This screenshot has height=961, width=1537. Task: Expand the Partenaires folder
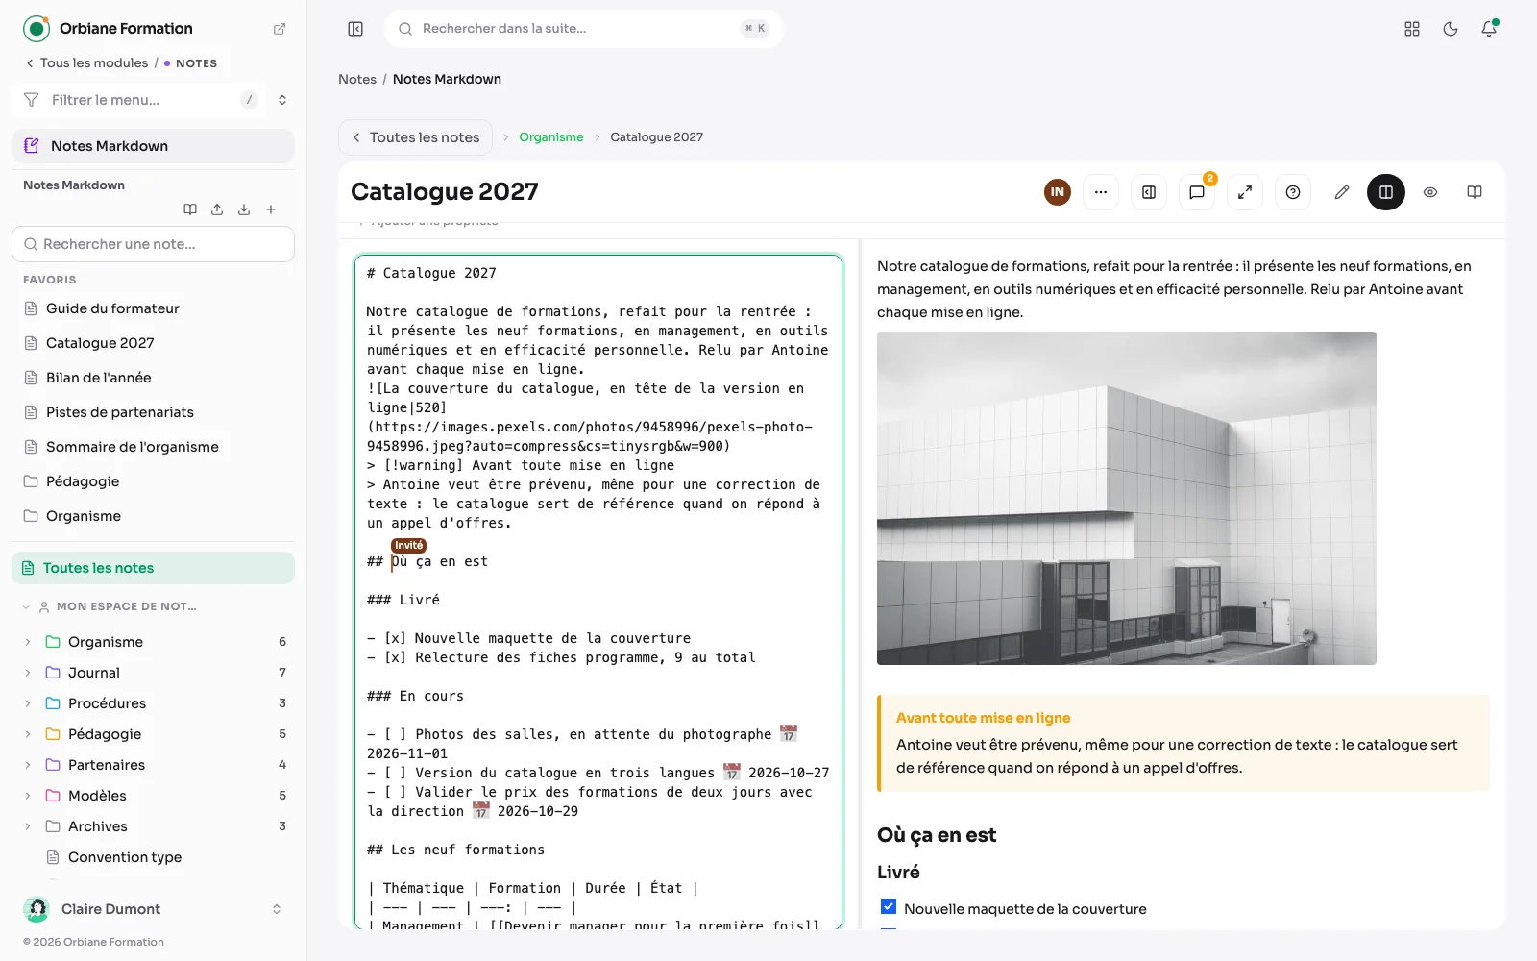pyautogui.click(x=27, y=765)
